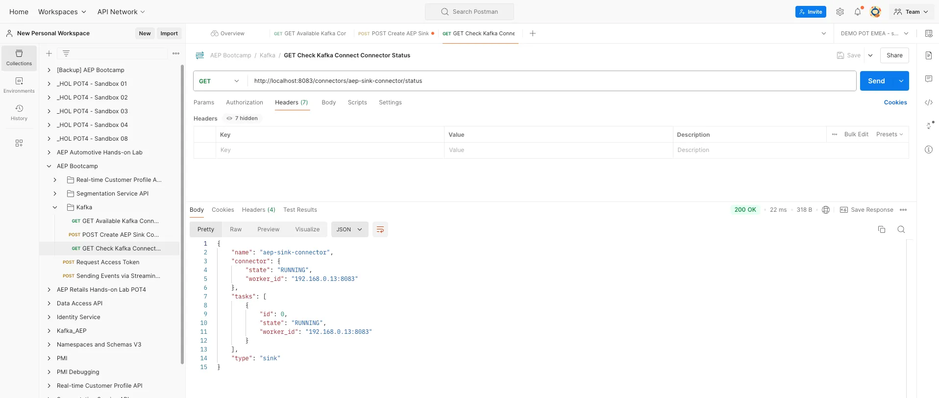
Task: Toggle line wrap in response
Action: coord(380,229)
